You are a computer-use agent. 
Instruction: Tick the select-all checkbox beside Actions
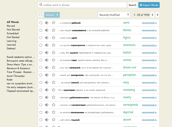pos(40,15)
